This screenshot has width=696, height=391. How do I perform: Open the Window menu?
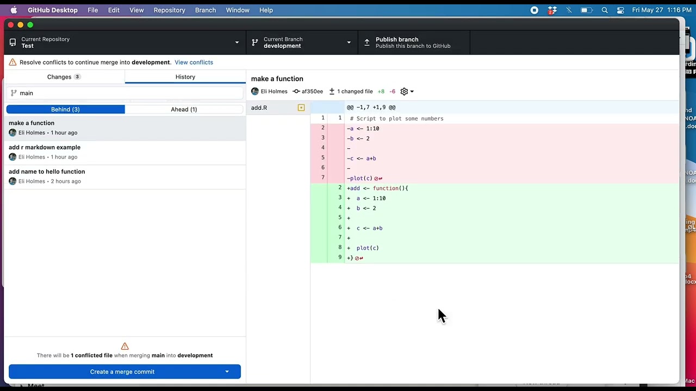pyautogui.click(x=238, y=10)
